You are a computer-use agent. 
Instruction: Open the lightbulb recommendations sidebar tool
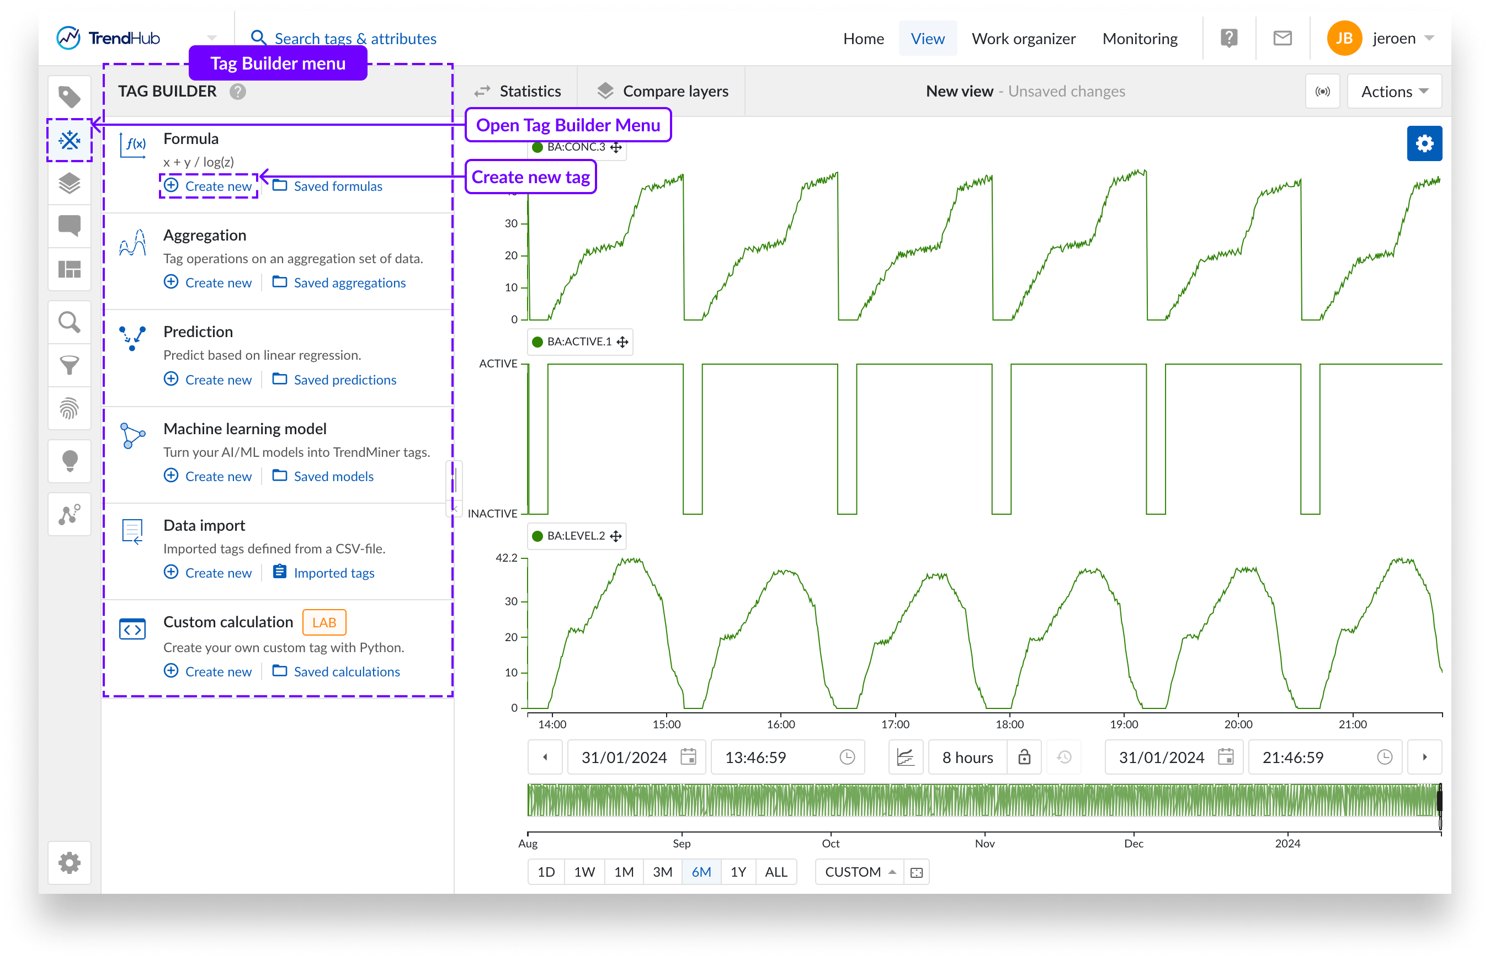[x=69, y=461]
